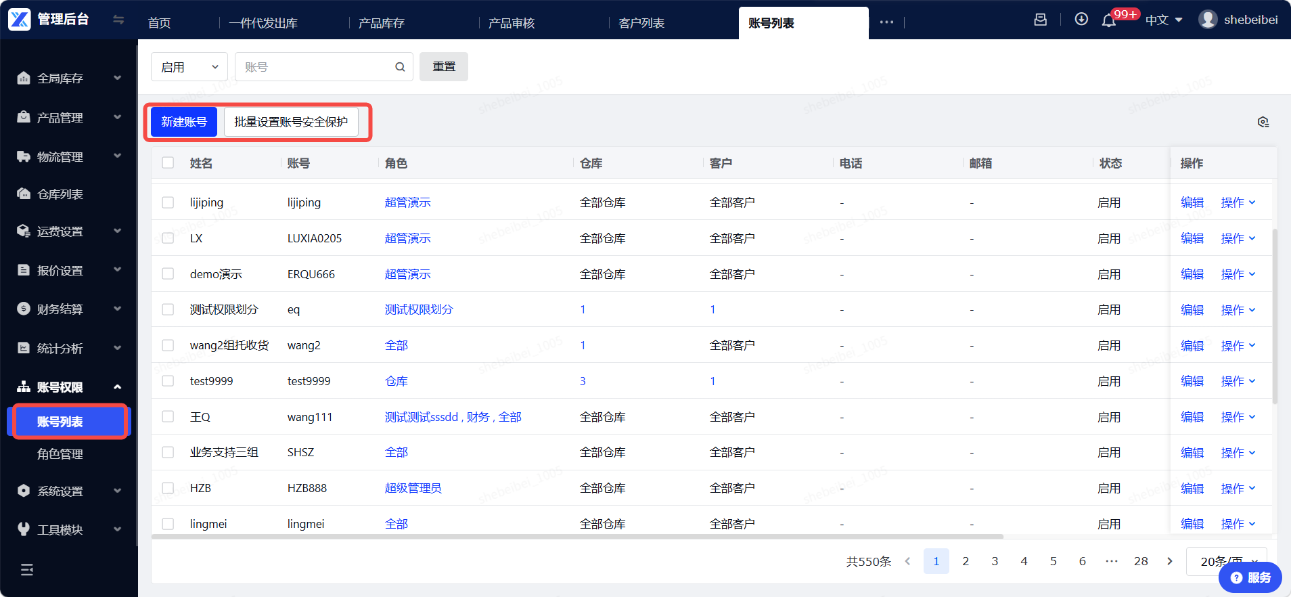This screenshot has height=597, width=1291.
Task: Open the 账号列表 sidebar item
Action: (x=68, y=422)
